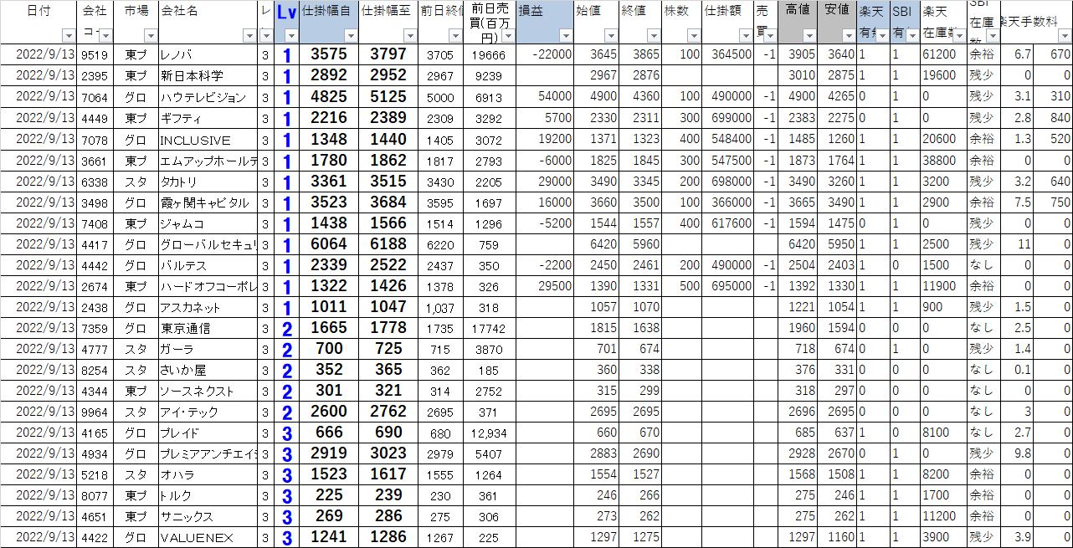
Task: Open the 仕掛額 column filter dropdown
Action: click(x=746, y=36)
